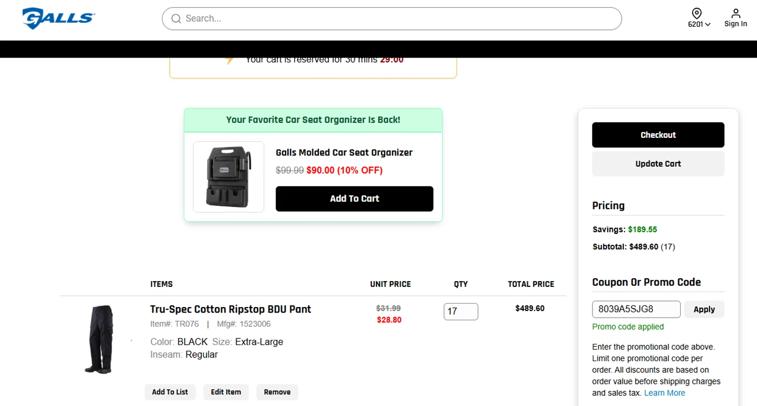Add the BDU pant to list

click(x=170, y=392)
